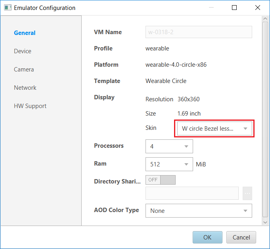
Task: Click the directory sharing path field
Action: pos(192,193)
